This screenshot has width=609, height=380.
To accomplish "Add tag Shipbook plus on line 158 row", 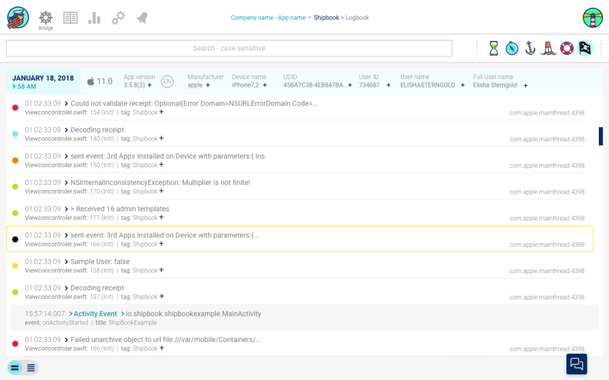I will click(x=162, y=270).
